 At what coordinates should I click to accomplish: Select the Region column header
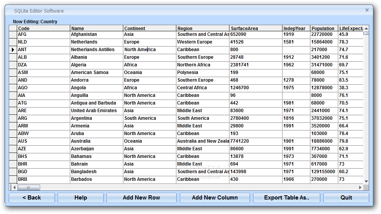[203, 28]
